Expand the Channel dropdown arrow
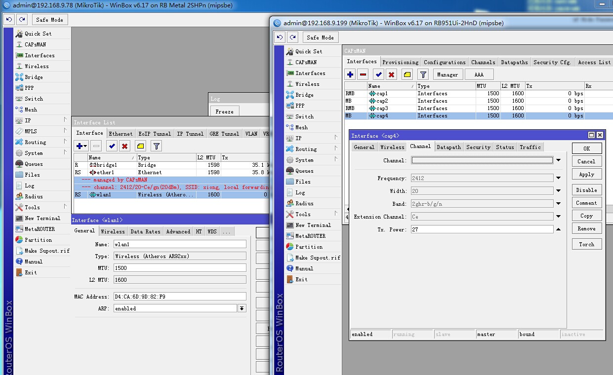613x375 pixels. pos(558,160)
